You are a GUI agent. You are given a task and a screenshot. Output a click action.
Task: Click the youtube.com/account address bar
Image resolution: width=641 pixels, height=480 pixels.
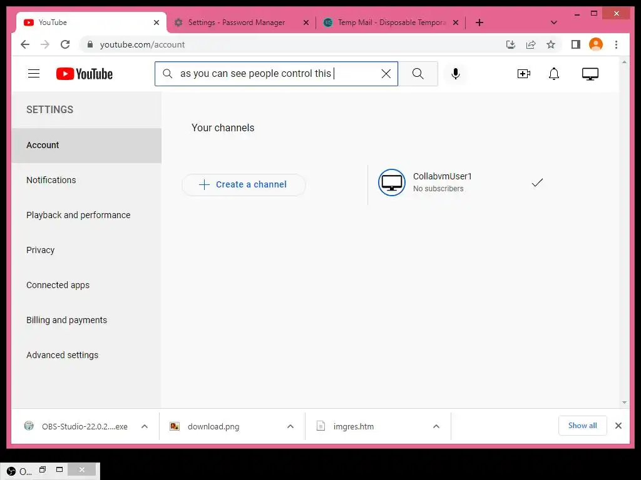(142, 44)
